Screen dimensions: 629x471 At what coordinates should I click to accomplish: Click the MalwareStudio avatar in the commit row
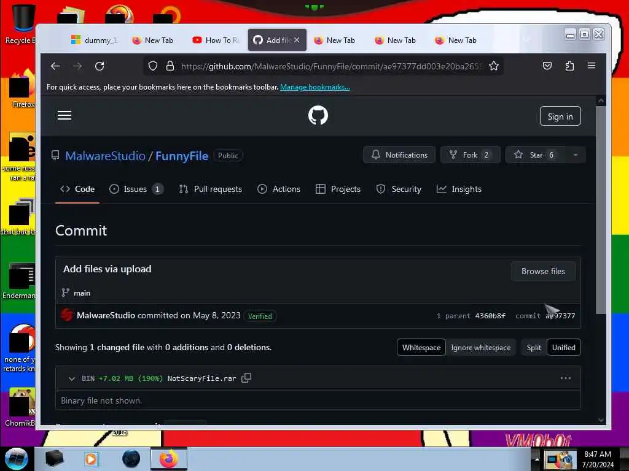66,315
